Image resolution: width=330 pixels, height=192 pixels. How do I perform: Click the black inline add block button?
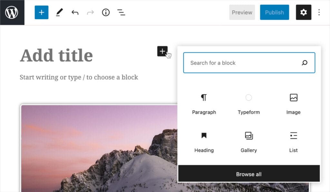[162, 51]
